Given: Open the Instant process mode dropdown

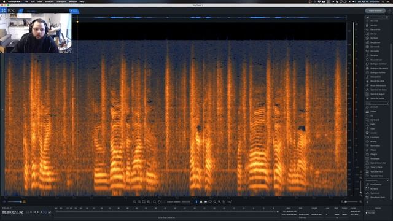Looking at the screenshot, I should pos(186,202).
